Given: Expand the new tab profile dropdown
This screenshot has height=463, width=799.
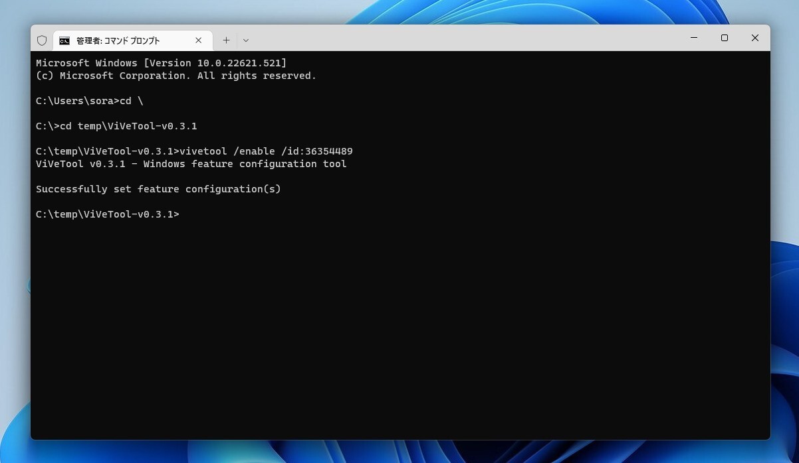Looking at the screenshot, I should coord(245,40).
